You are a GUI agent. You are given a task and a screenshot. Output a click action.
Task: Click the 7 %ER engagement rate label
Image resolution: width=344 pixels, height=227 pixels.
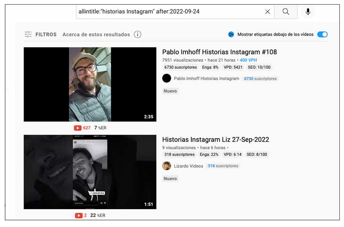100,128
